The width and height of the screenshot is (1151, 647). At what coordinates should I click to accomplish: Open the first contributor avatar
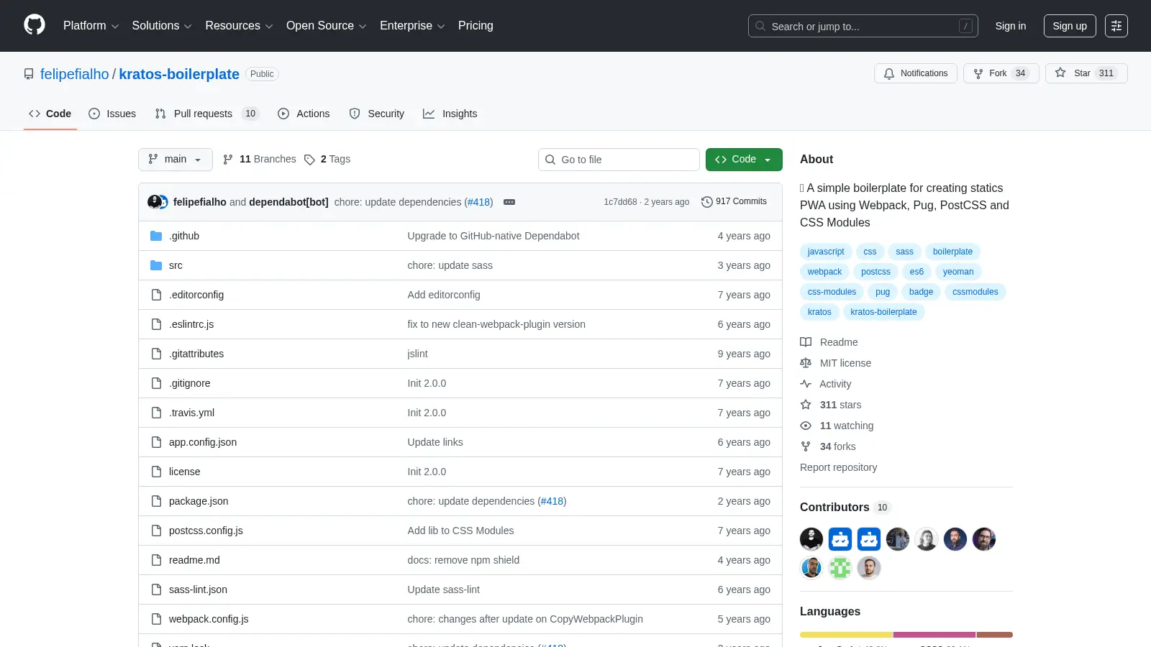[x=811, y=539]
